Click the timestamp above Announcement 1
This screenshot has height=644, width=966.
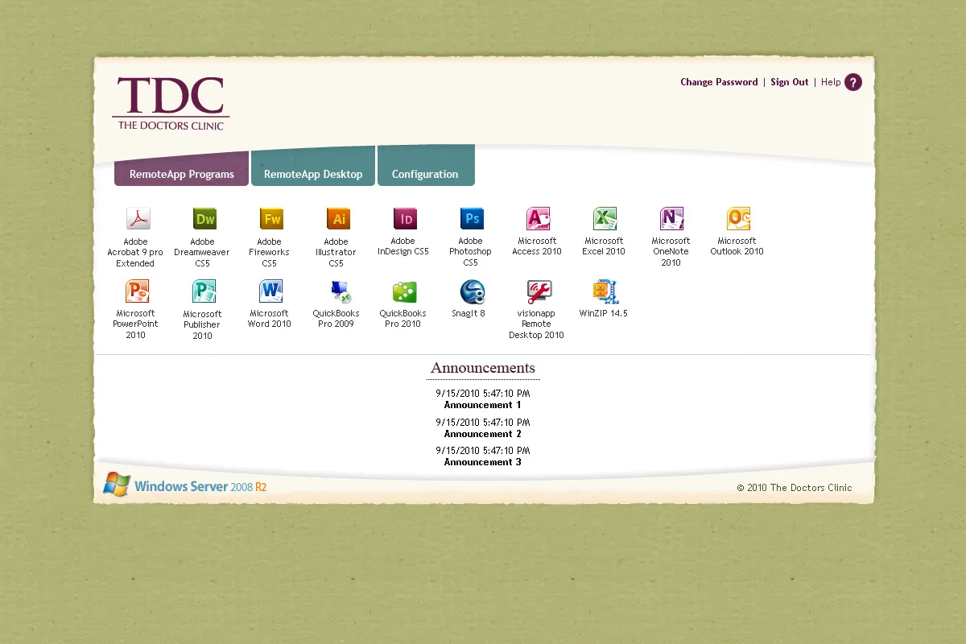(x=483, y=394)
